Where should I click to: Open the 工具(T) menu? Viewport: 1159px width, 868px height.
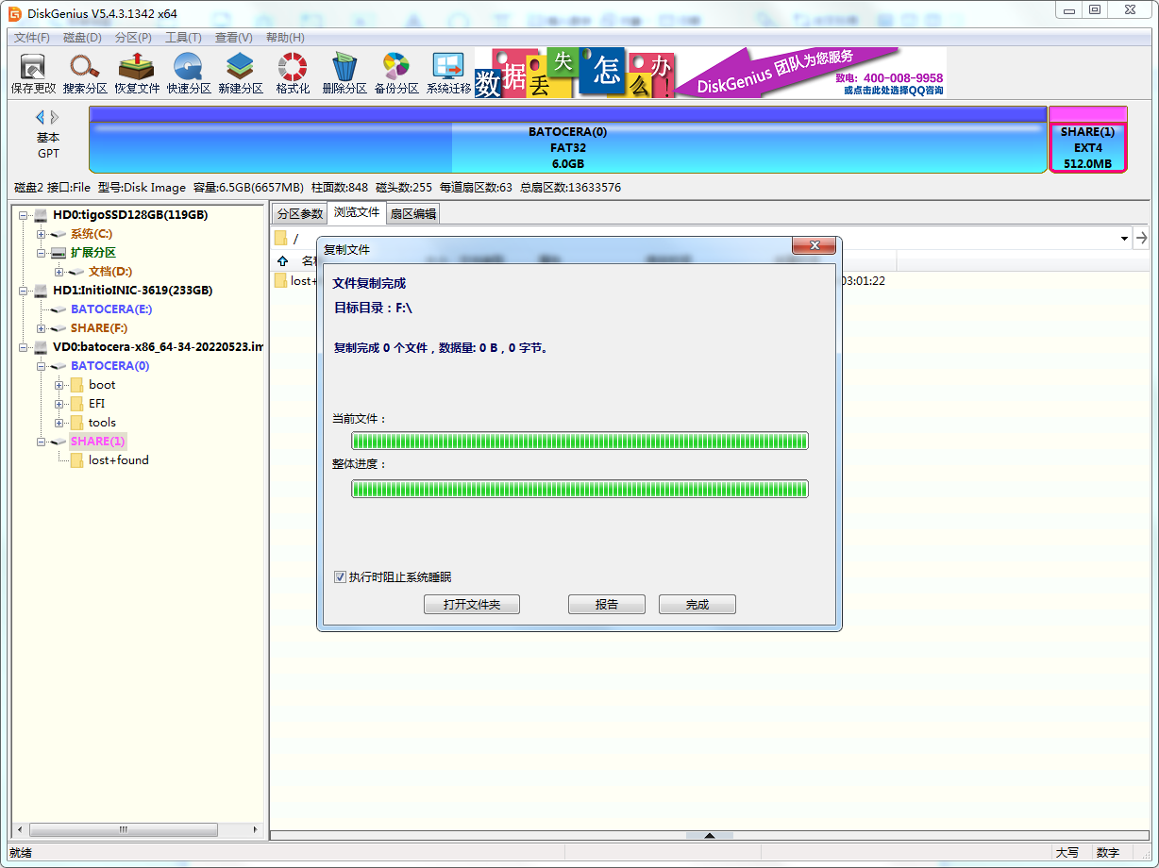[183, 38]
